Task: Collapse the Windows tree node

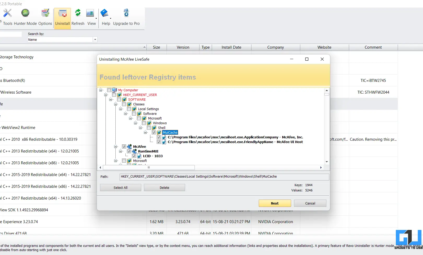Action: point(135,123)
